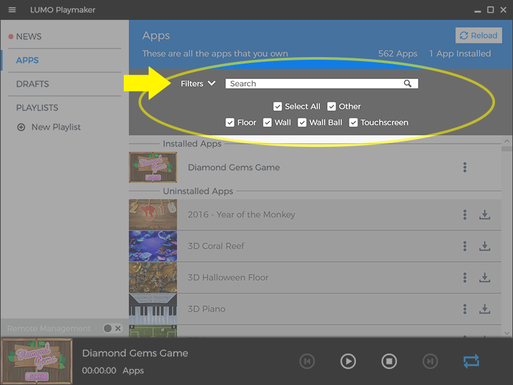Toggle the Remote Management switch

click(x=113, y=328)
